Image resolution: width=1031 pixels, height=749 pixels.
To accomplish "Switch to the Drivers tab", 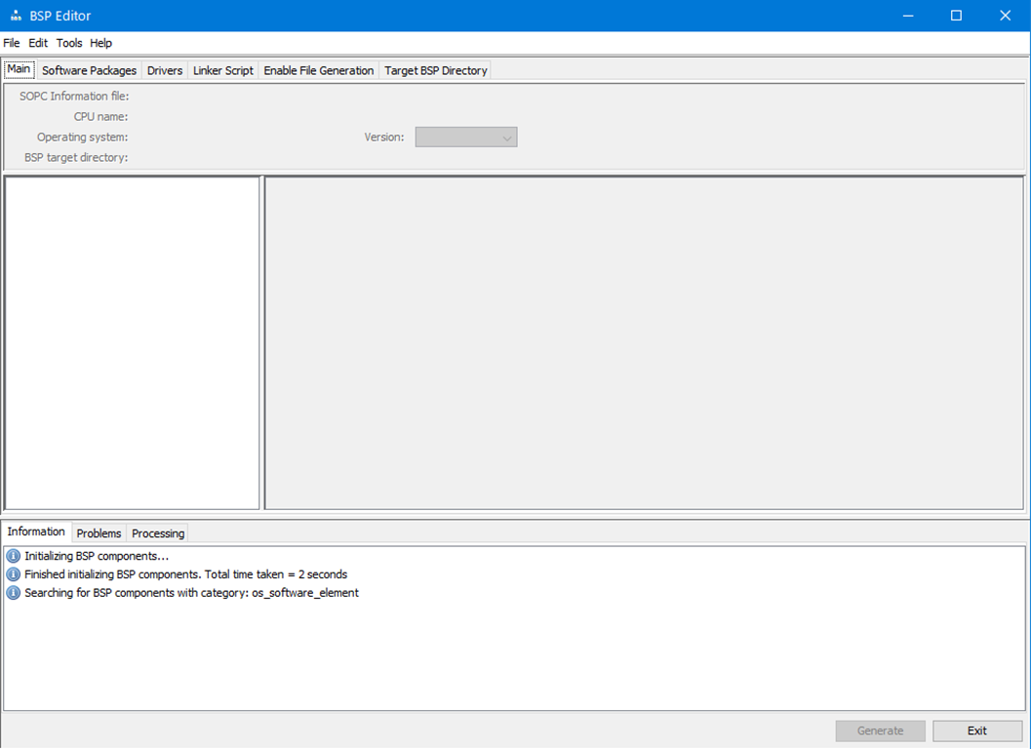I will pyautogui.click(x=165, y=70).
